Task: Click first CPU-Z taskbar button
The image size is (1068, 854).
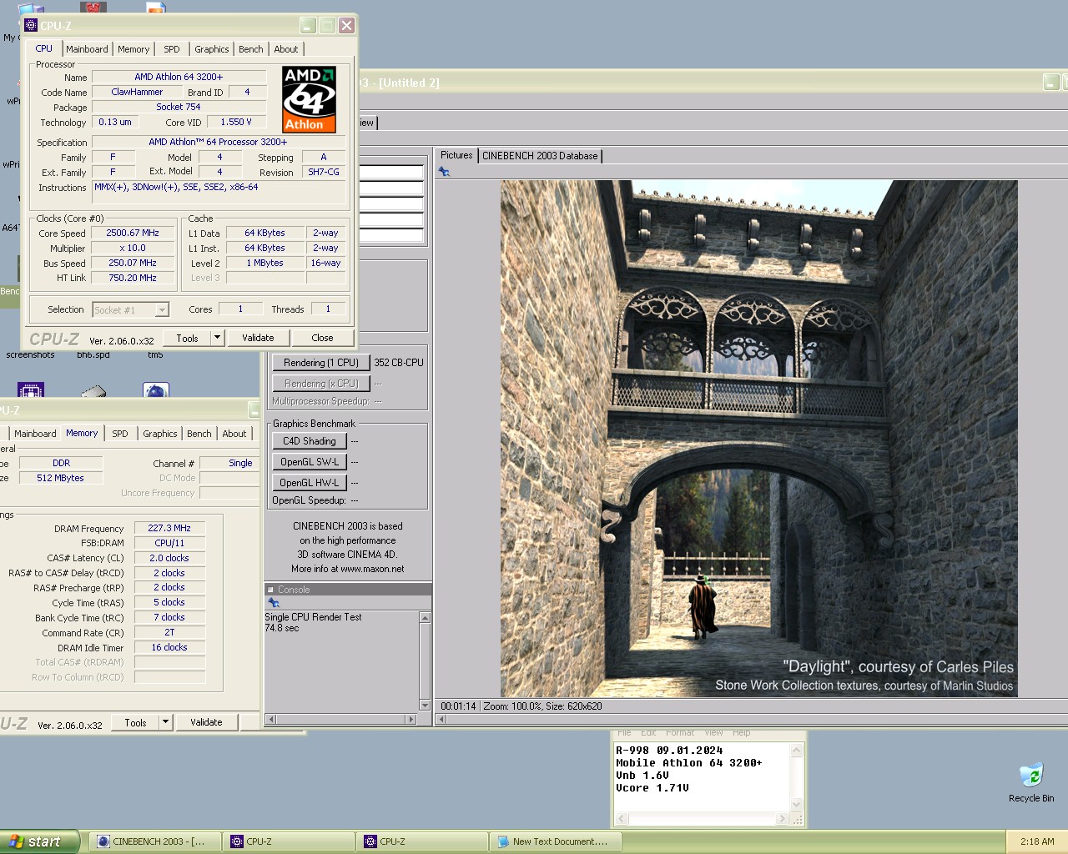Action: (289, 841)
